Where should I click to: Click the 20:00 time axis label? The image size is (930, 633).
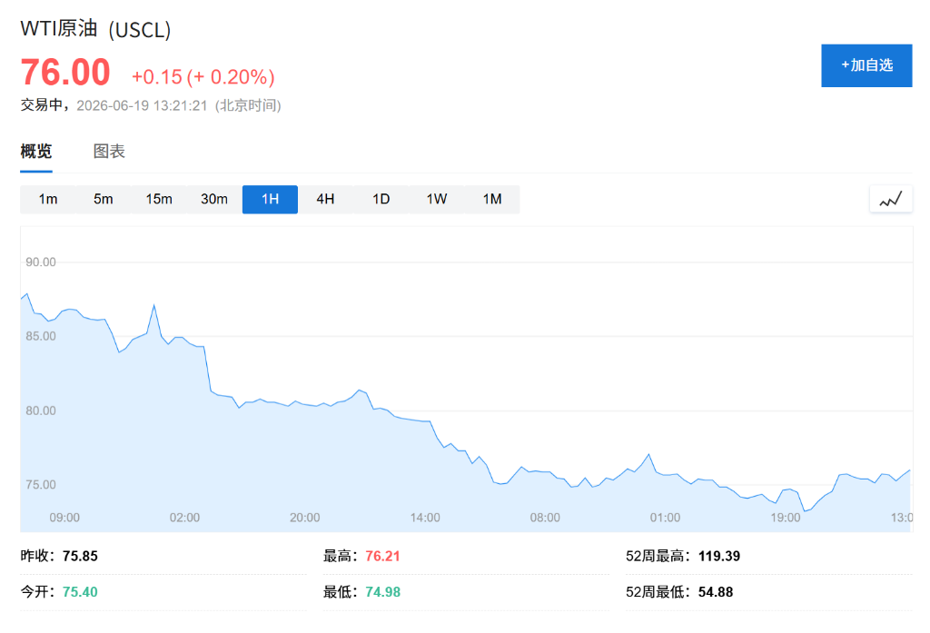[305, 518]
